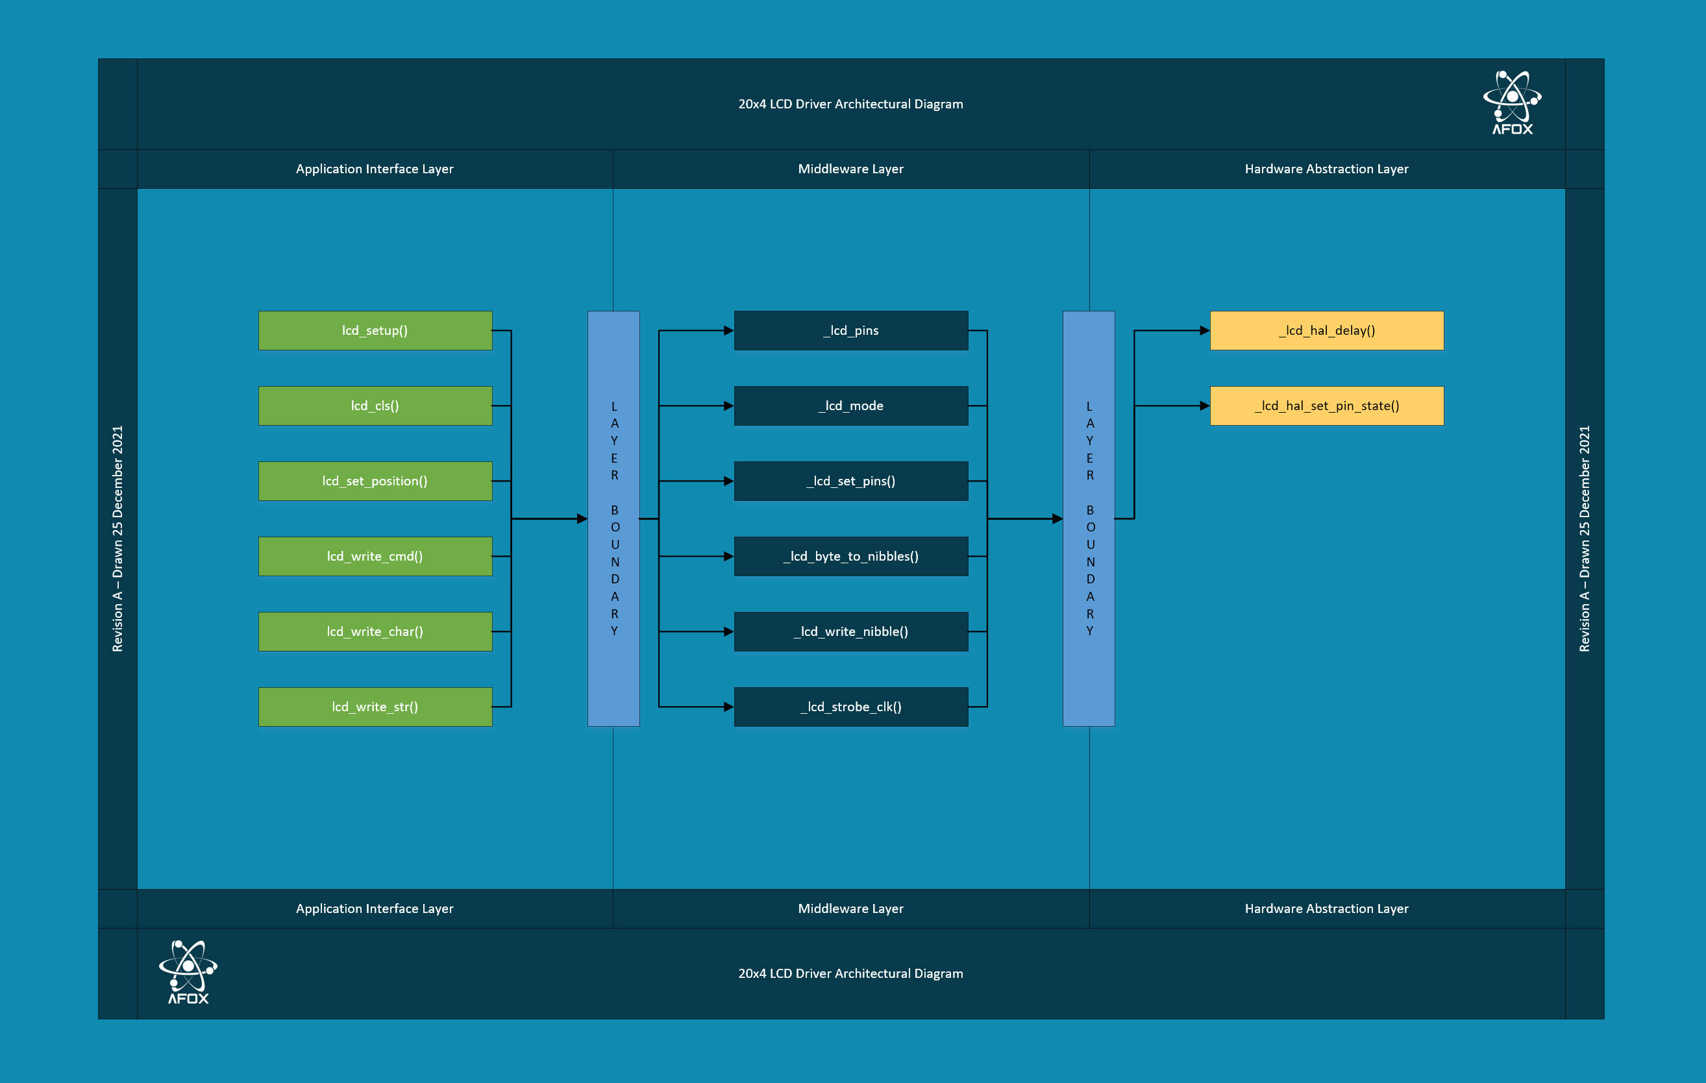The image size is (1706, 1083).
Task: Select _lcd_byte_to_nibbles() block
Action: pos(850,556)
